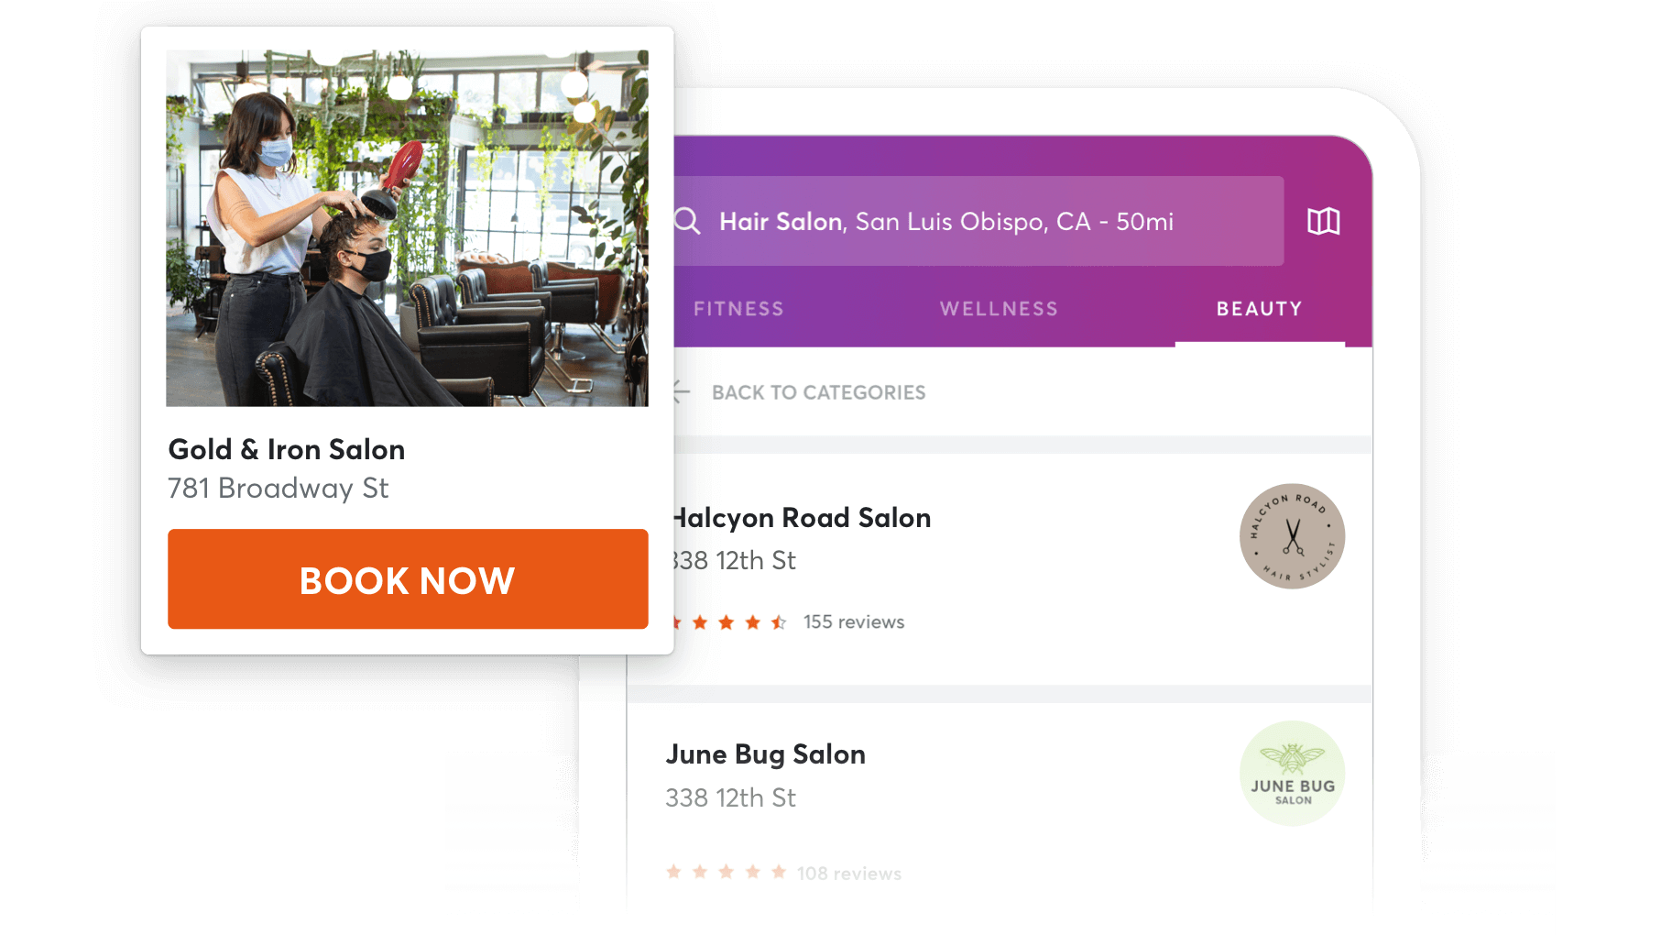
Task: Select the Gold & Iron Salon name
Action: 287,449
